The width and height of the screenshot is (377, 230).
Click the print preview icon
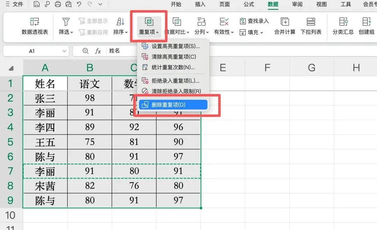pos(68,4)
